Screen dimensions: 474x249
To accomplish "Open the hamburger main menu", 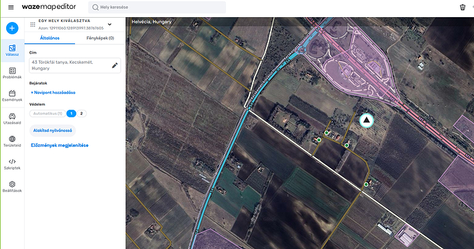I will point(11,8).
